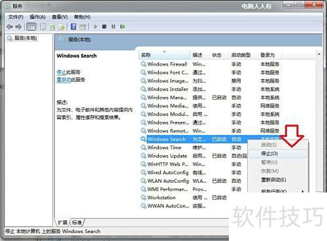This screenshot has height=241, width=327.
Task: Click the 服务(本地) header above the details pane
Action: pos(79,40)
